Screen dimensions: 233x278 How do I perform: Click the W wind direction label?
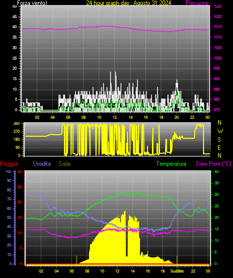[220, 131]
